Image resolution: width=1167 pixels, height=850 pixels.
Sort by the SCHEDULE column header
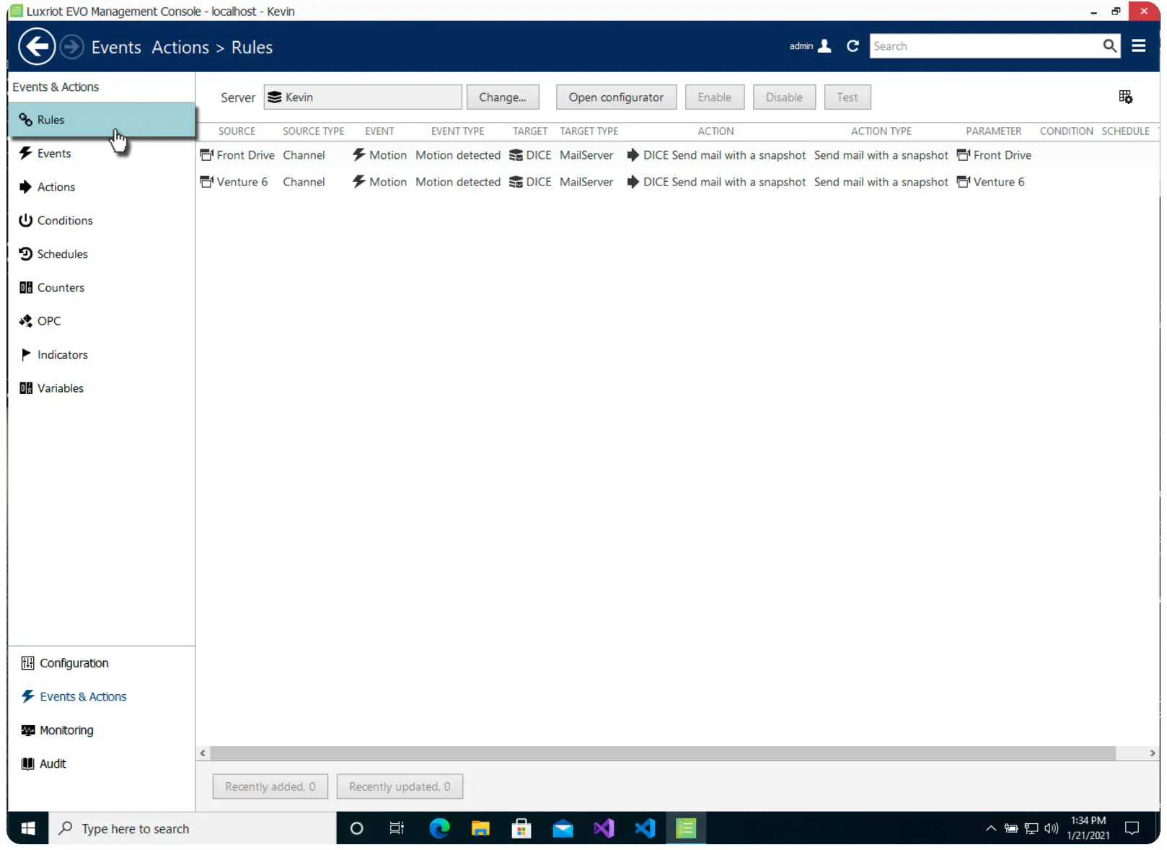pyautogui.click(x=1125, y=131)
